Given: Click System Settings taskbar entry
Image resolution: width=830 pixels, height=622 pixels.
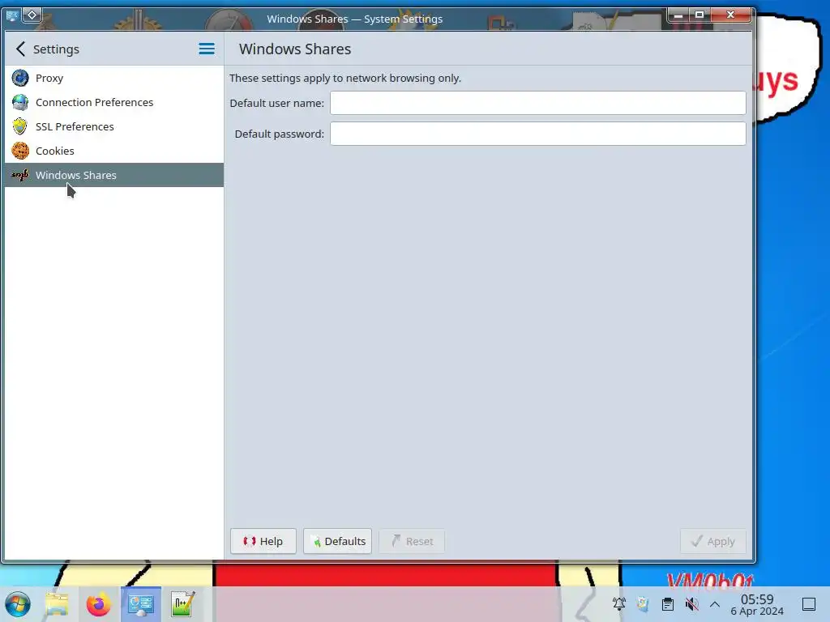Looking at the screenshot, I should pos(141,604).
